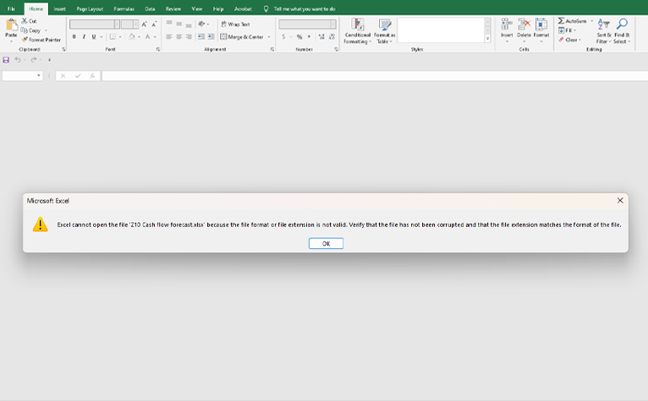Toggle Wrap Text option
This screenshot has height=401, width=648.
(x=234, y=24)
